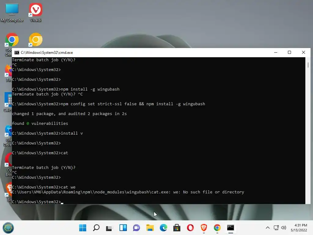
Task: Show hidden system tray icons
Action: (268, 228)
